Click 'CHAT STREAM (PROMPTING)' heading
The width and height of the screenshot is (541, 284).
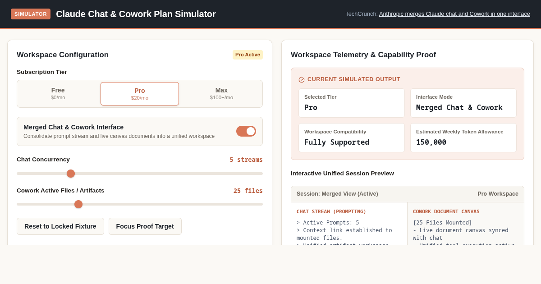click(331, 211)
